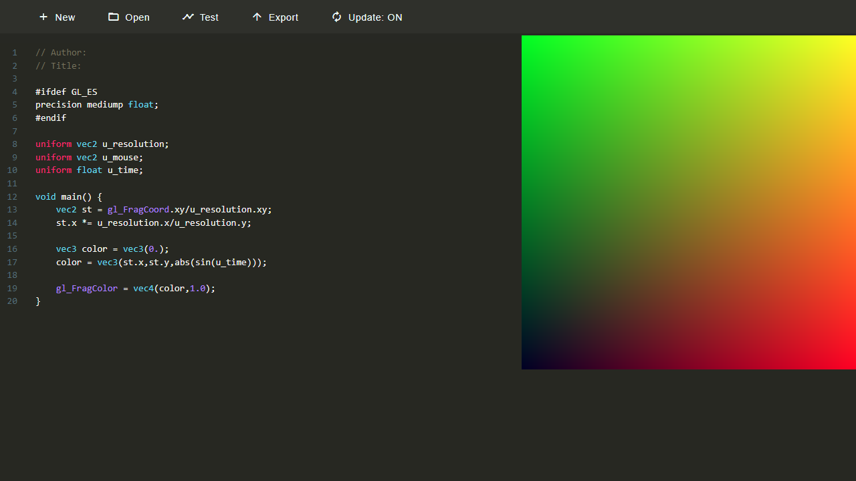
Task: Toggle Update: ON auto-refresh
Action: click(375, 17)
